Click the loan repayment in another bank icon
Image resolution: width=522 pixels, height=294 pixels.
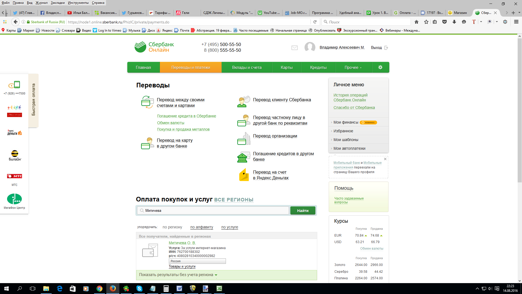click(x=244, y=157)
